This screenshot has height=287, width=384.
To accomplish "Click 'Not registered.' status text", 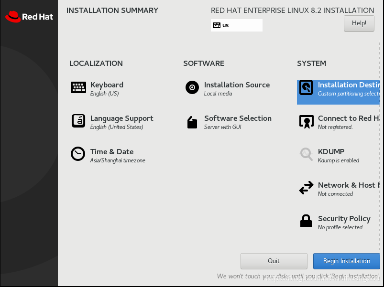I will coord(335,127).
